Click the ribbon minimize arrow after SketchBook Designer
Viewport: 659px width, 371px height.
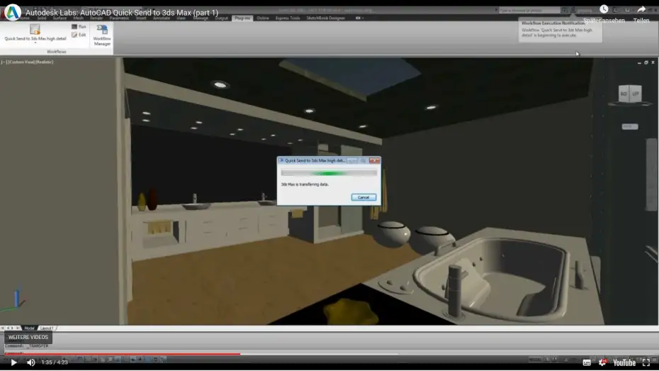(359, 18)
